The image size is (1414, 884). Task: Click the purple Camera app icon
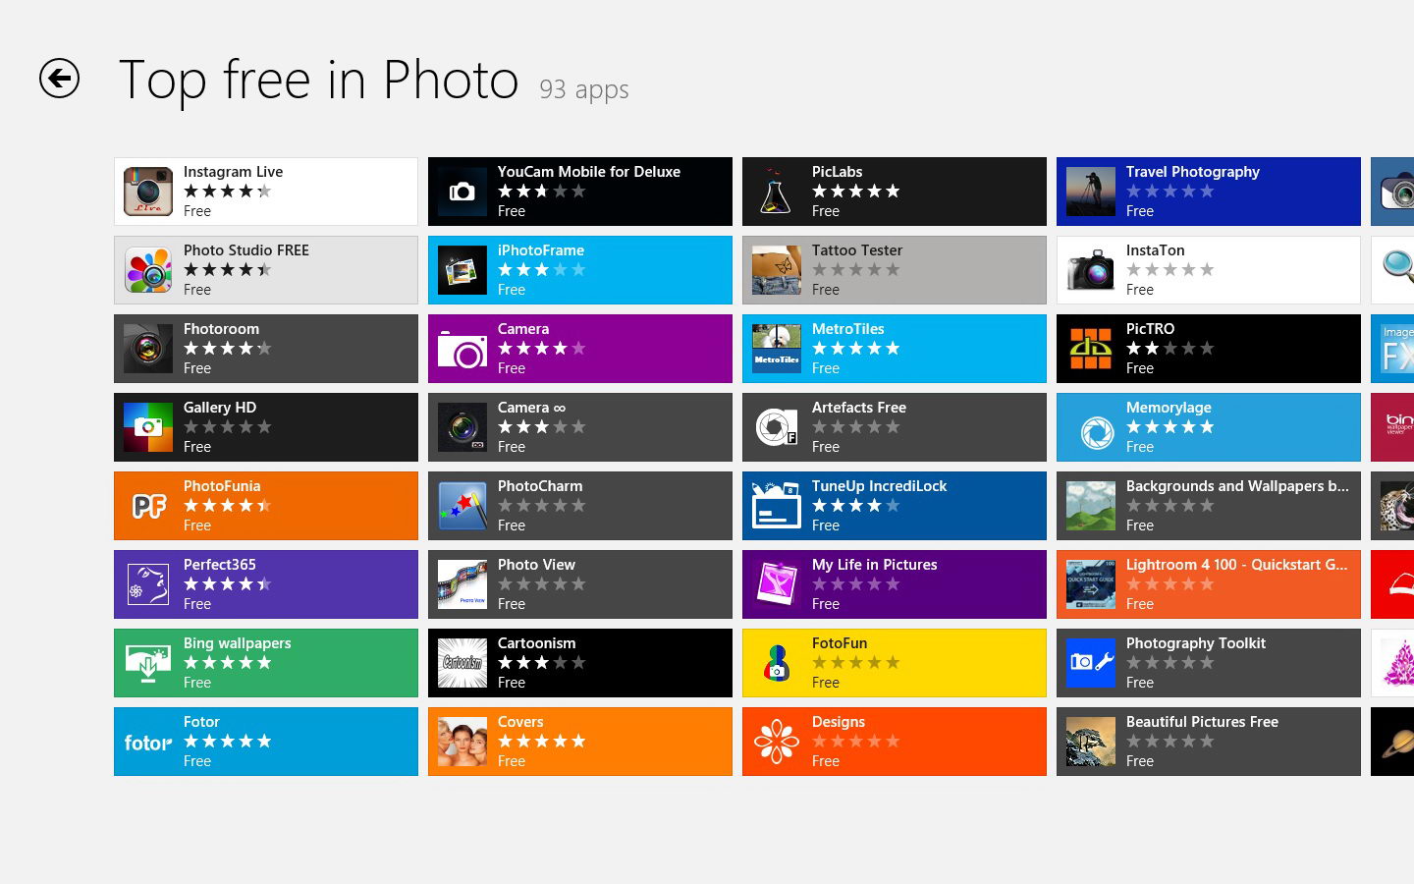click(x=462, y=349)
